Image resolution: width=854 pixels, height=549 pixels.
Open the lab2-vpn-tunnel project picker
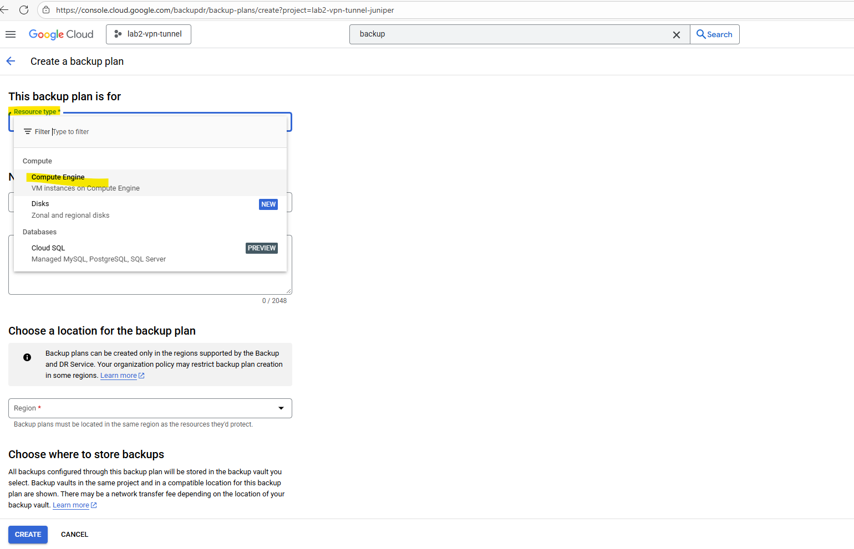point(149,34)
